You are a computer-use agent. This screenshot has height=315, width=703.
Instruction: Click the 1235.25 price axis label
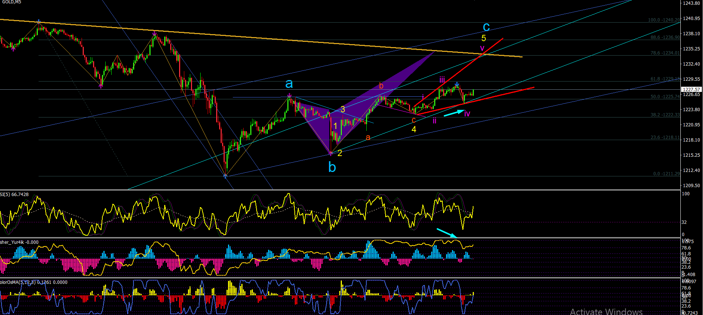[x=692, y=49]
